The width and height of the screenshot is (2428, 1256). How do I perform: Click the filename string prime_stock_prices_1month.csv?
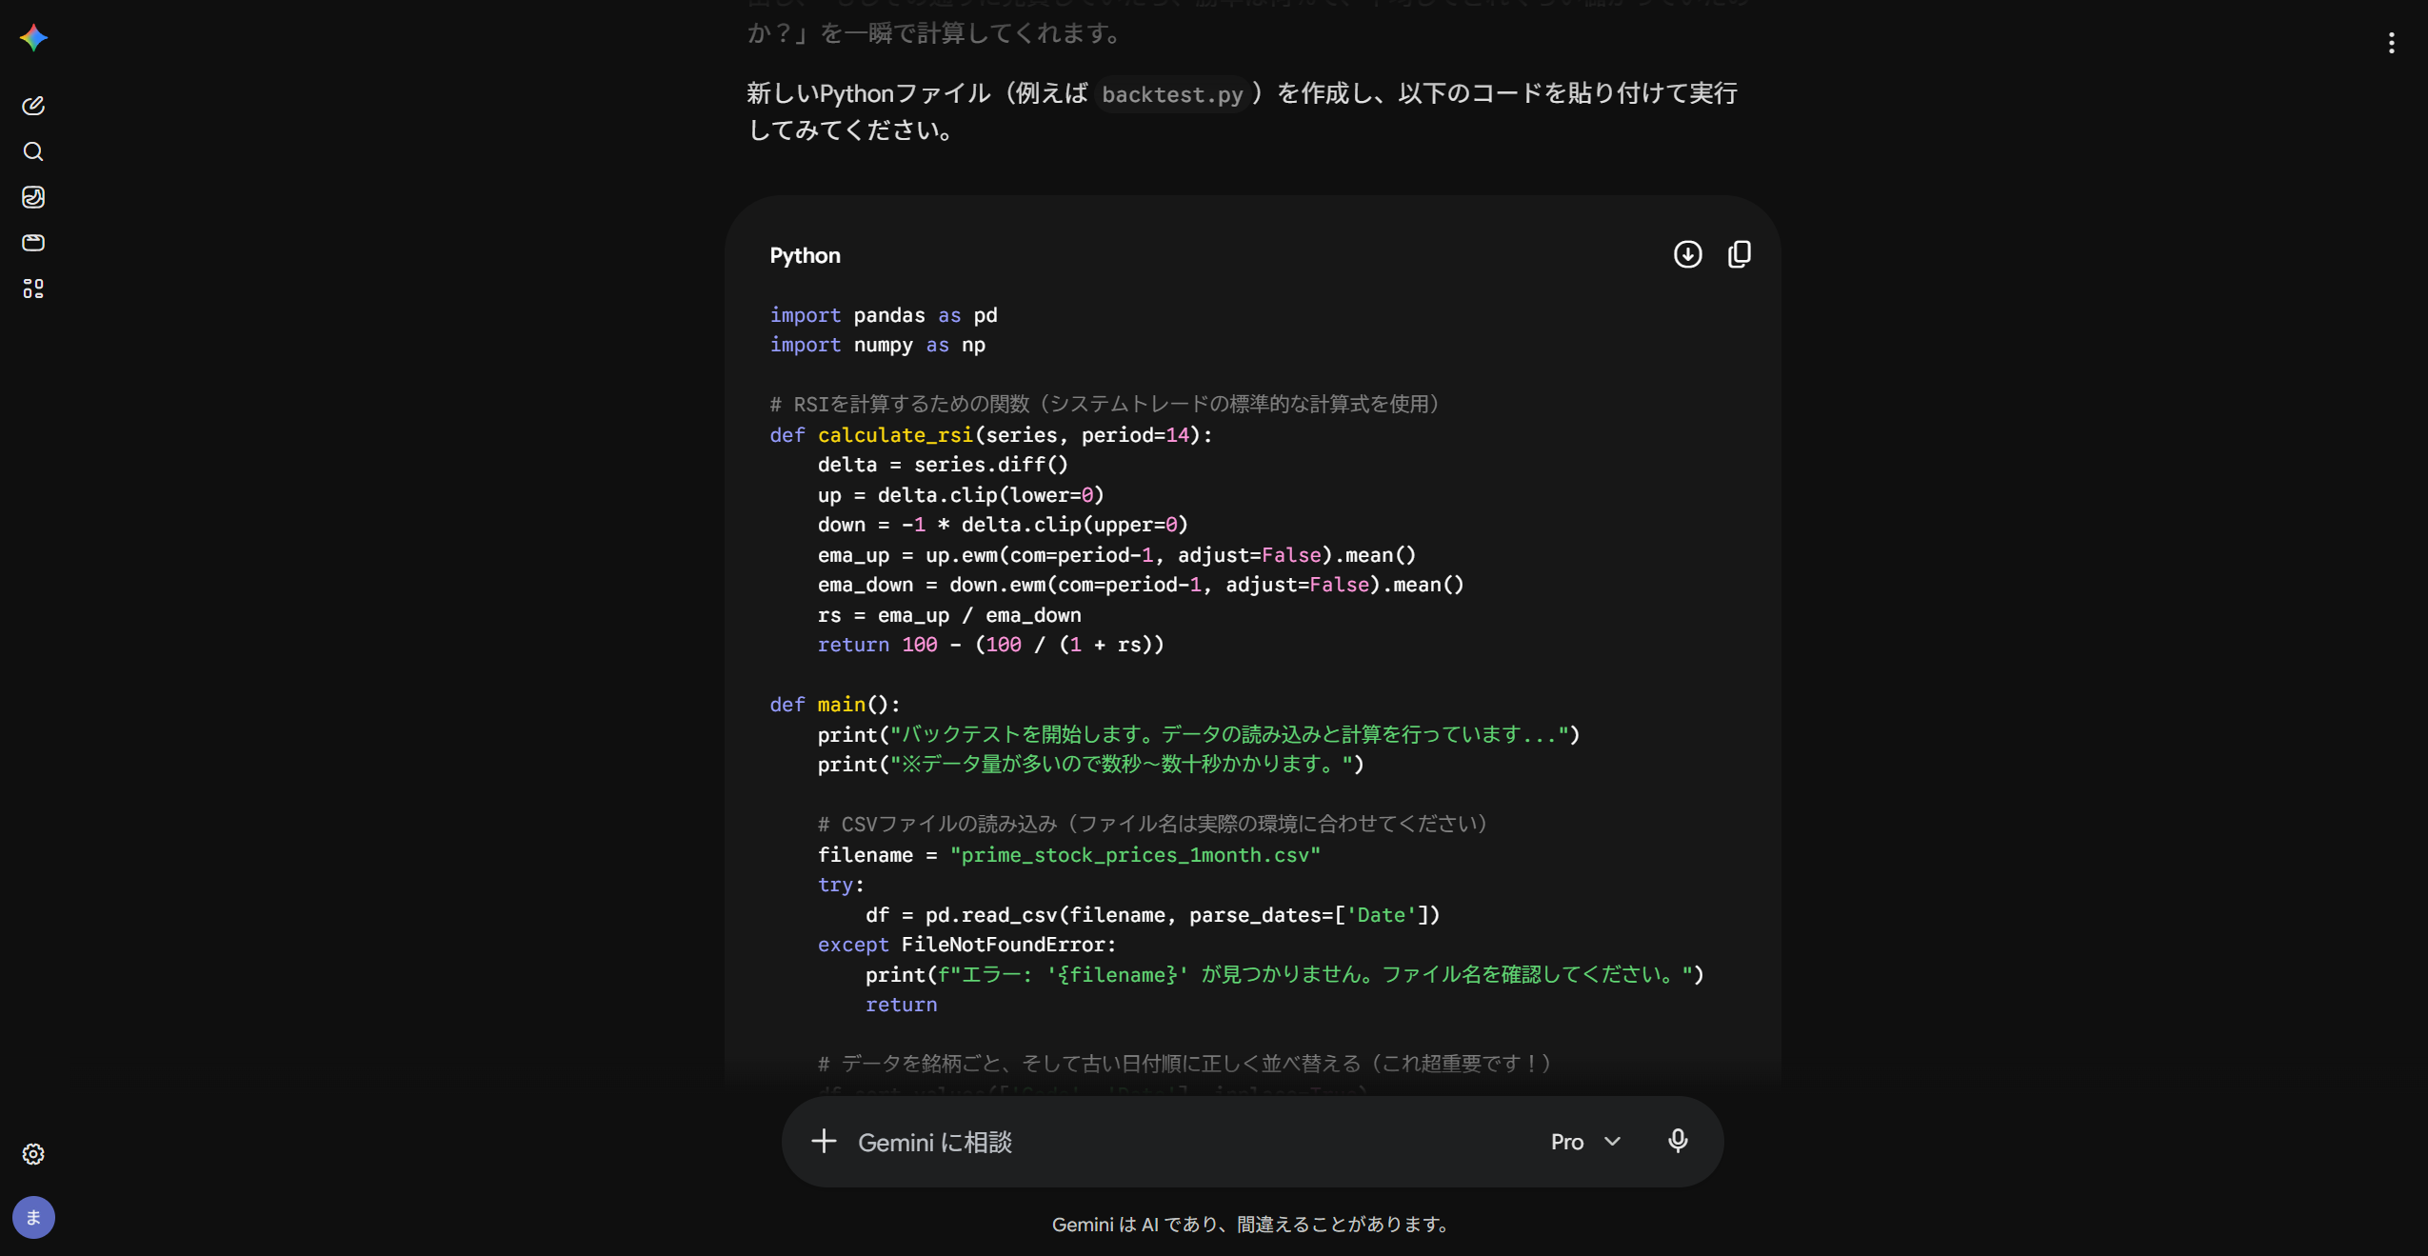(1135, 855)
